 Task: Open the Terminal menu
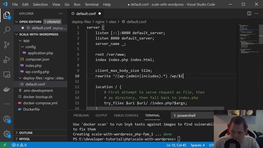[x=92, y=5]
